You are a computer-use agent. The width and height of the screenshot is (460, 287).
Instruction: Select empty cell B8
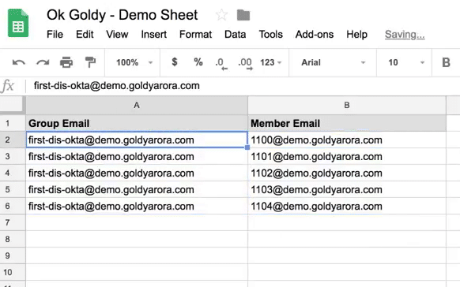coord(347,240)
